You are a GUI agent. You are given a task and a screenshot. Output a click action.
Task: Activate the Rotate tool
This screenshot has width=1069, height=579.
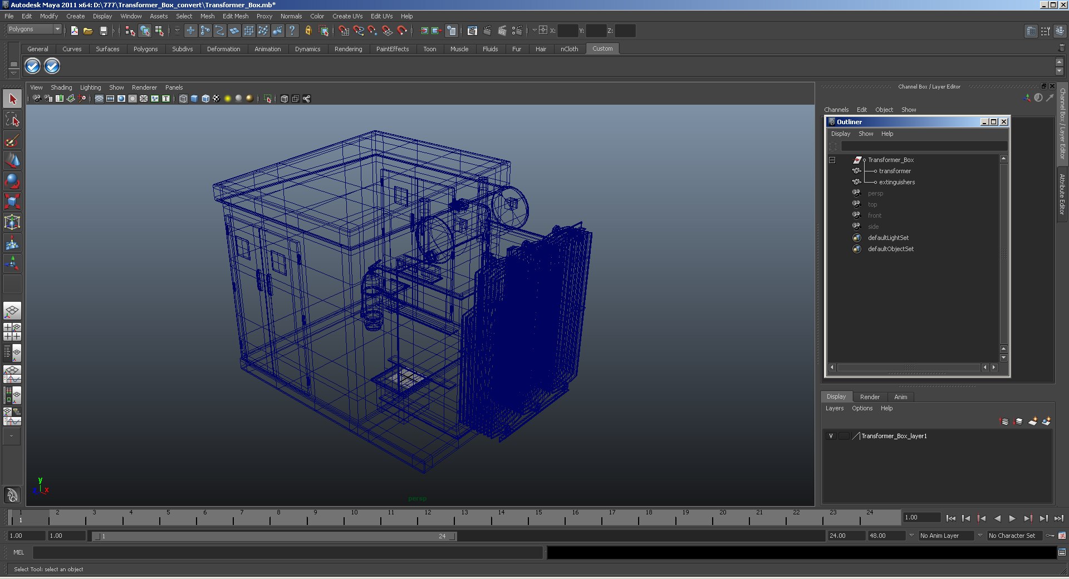click(x=12, y=181)
